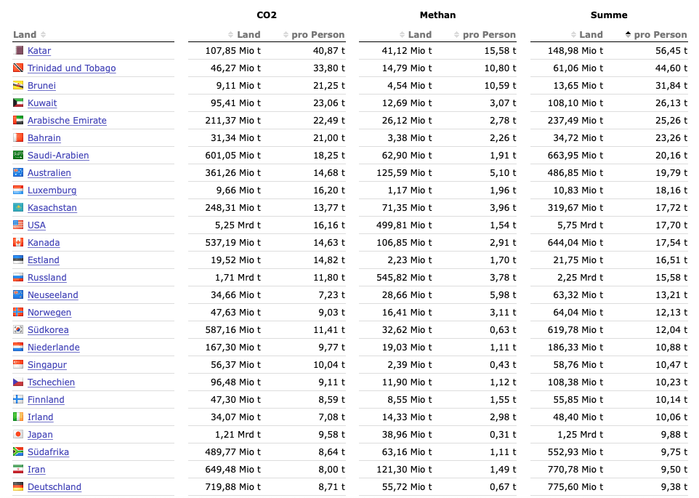
Task: Sort by Methan pro Person column
Action: click(485, 35)
